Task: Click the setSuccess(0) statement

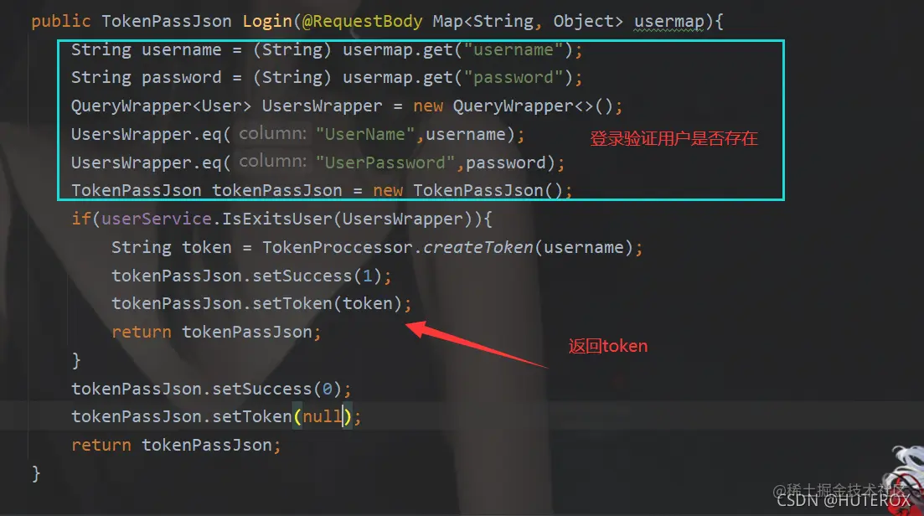Action: 211,389
